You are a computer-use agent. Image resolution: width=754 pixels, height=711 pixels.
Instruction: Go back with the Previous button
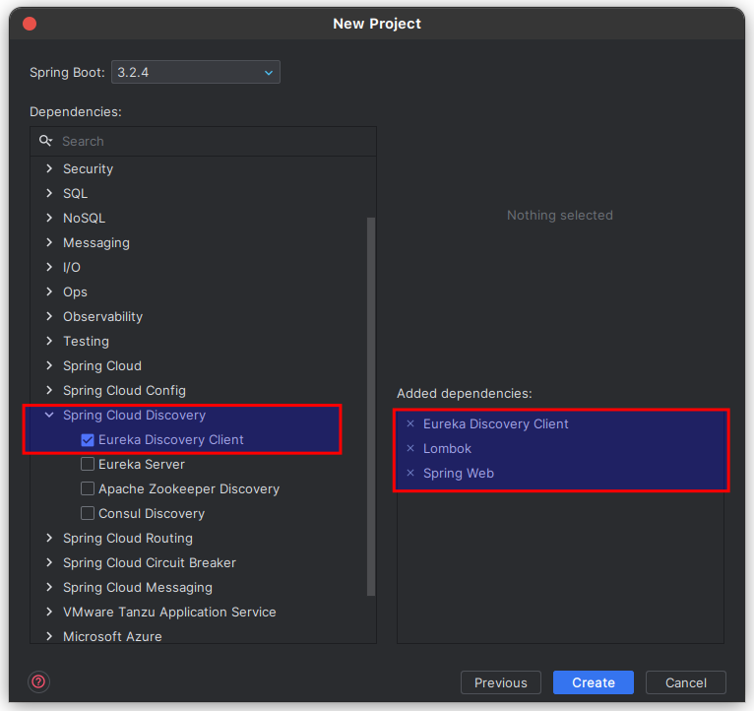[x=501, y=682]
